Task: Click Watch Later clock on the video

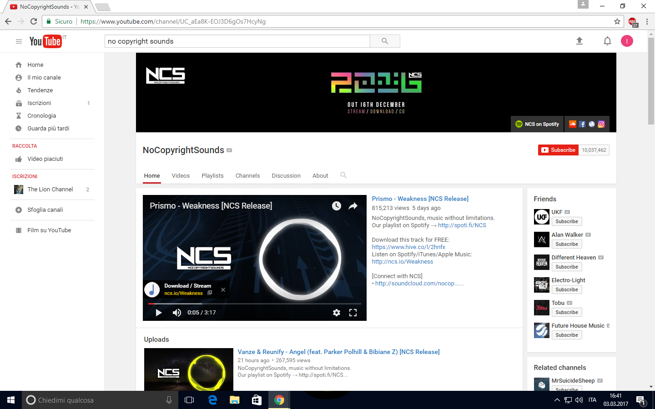Action: pyautogui.click(x=337, y=206)
